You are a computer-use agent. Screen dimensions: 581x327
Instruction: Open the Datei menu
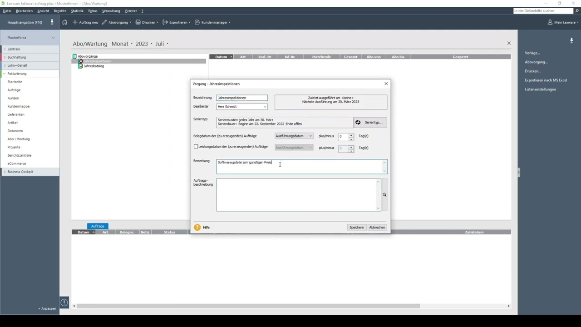[x=7, y=11]
